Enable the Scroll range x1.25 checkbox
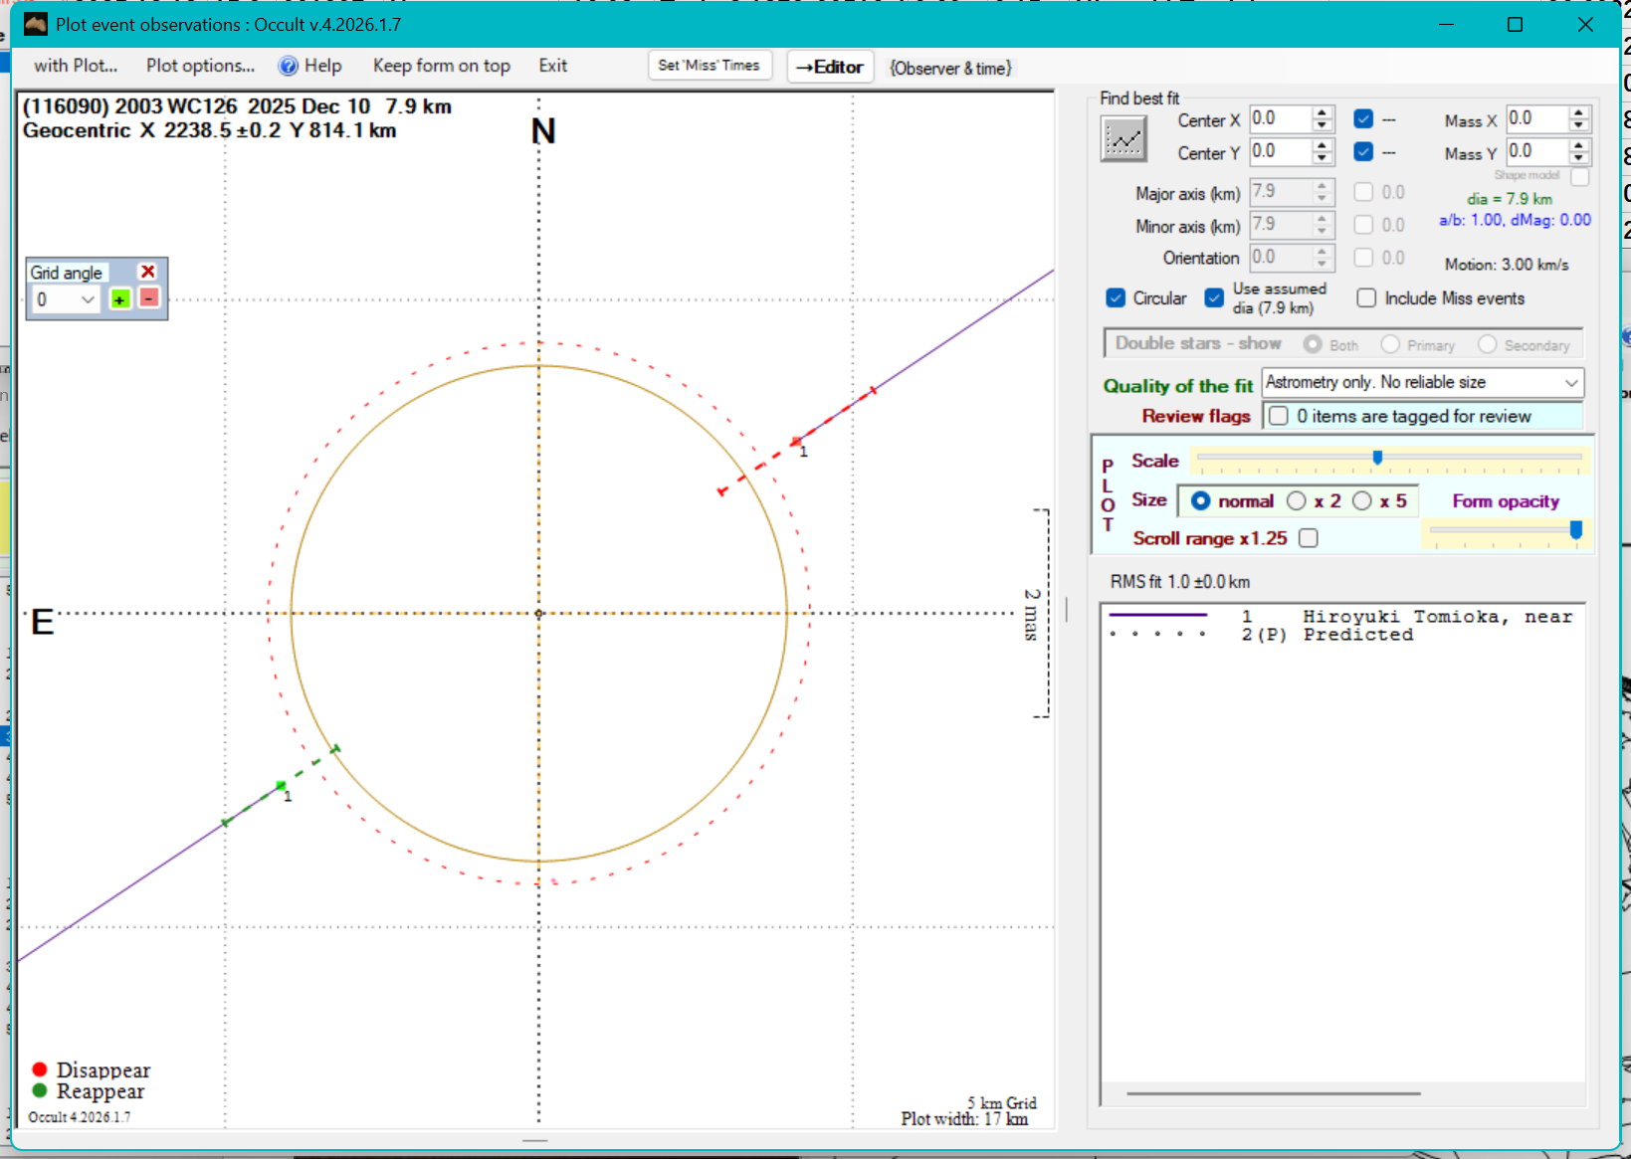This screenshot has width=1631, height=1159. click(x=1309, y=538)
